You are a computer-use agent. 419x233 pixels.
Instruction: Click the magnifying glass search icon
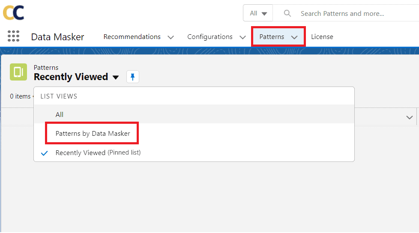coord(287,13)
